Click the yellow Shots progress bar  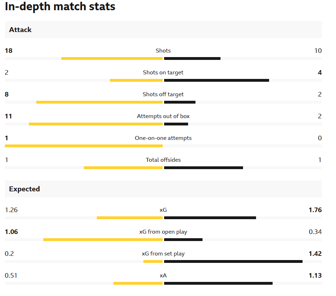point(112,58)
